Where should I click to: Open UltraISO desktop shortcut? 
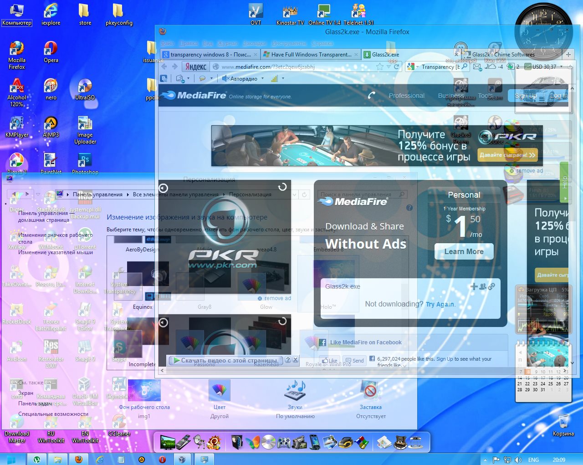pyautogui.click(x=85, y=89)
